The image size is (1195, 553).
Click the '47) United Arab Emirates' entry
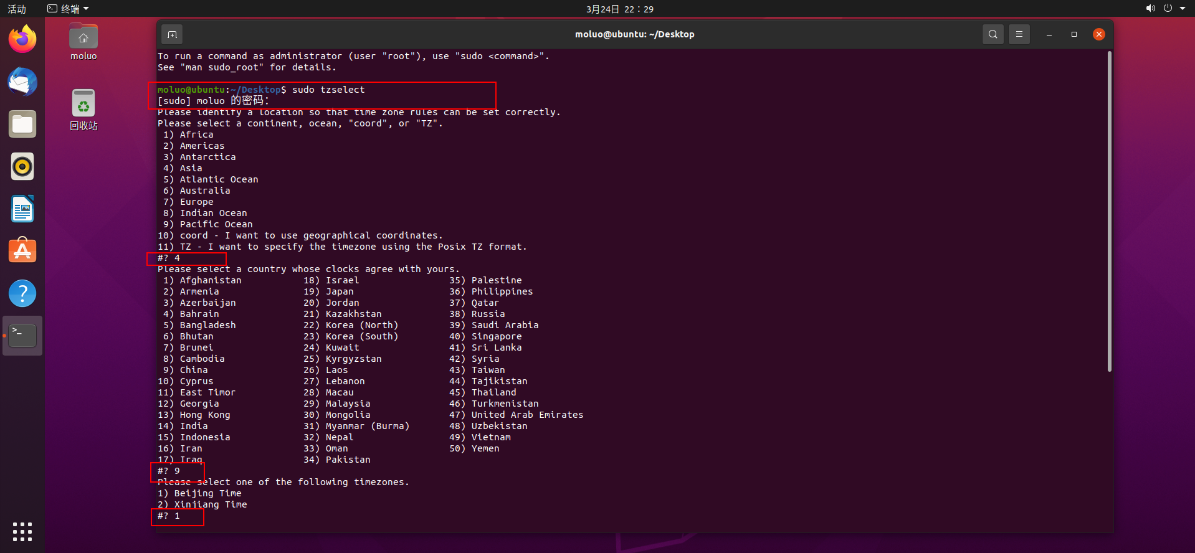coord(517,415)
